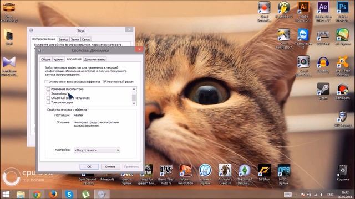355x199 pixels.
Task: Switch to the 'Общие' tab
Action: [x=45, y=59]
